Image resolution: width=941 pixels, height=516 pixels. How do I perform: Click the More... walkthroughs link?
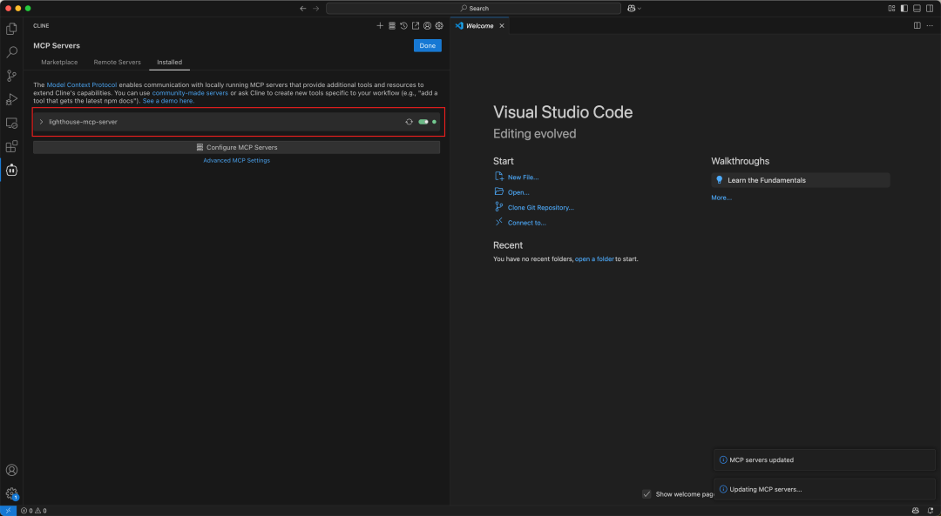(x=721, y=198)
